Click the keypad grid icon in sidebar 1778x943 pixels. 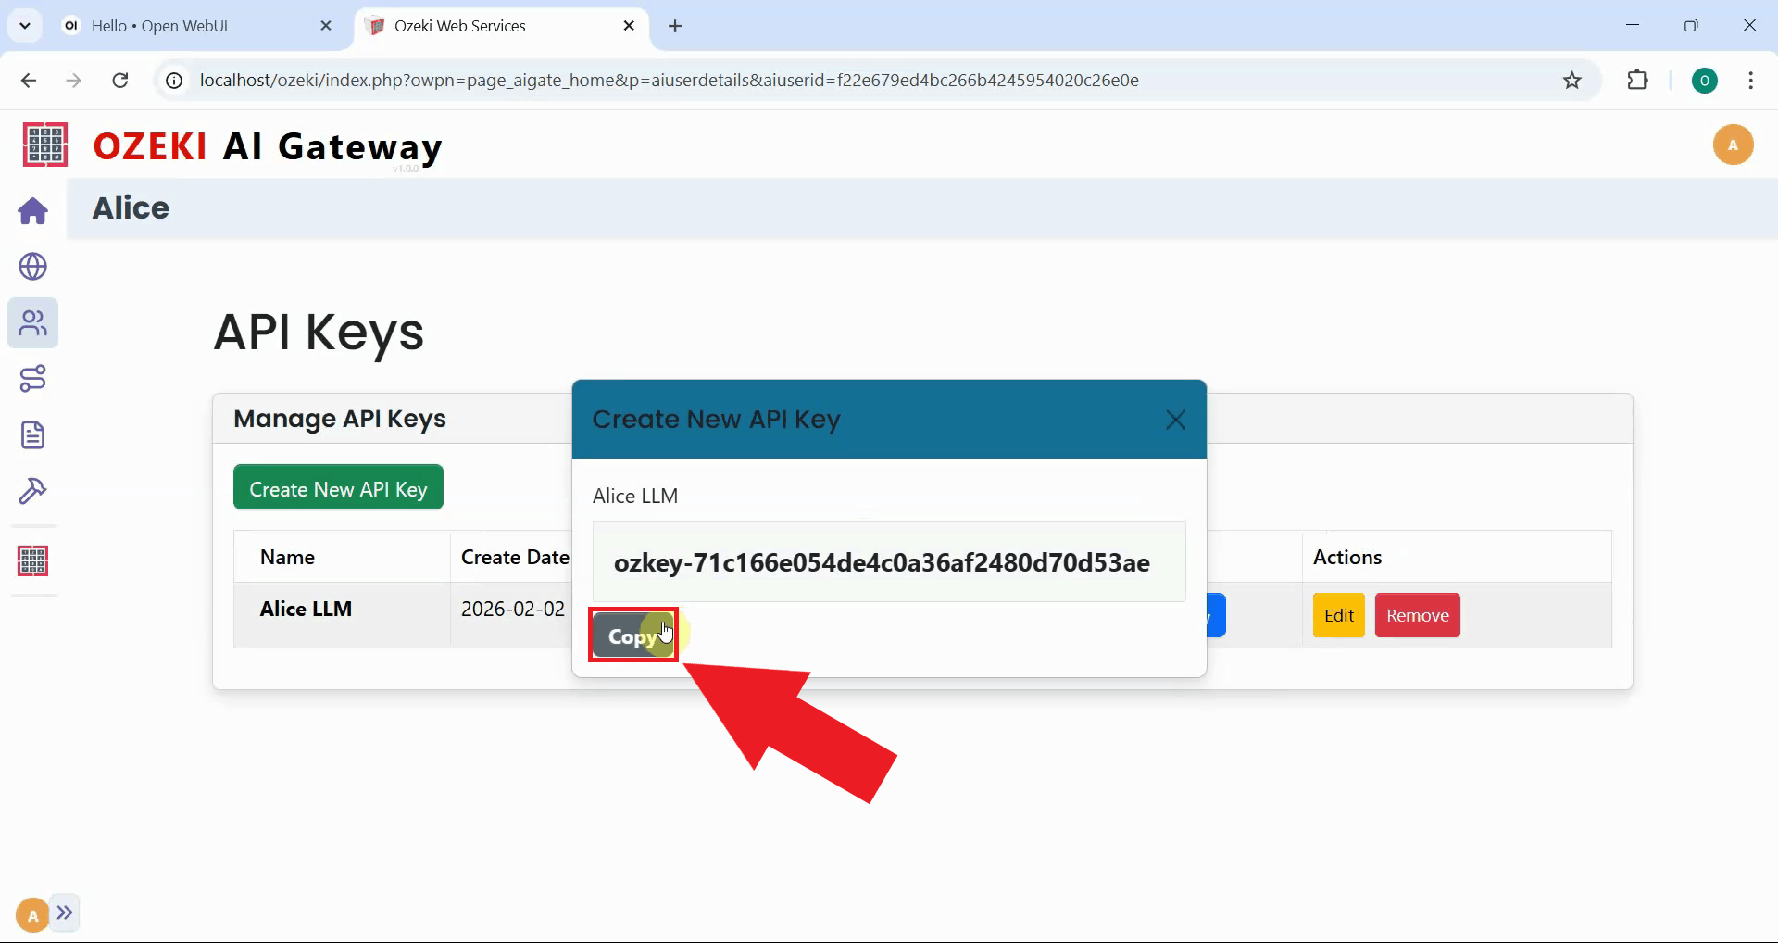[32, 560]
